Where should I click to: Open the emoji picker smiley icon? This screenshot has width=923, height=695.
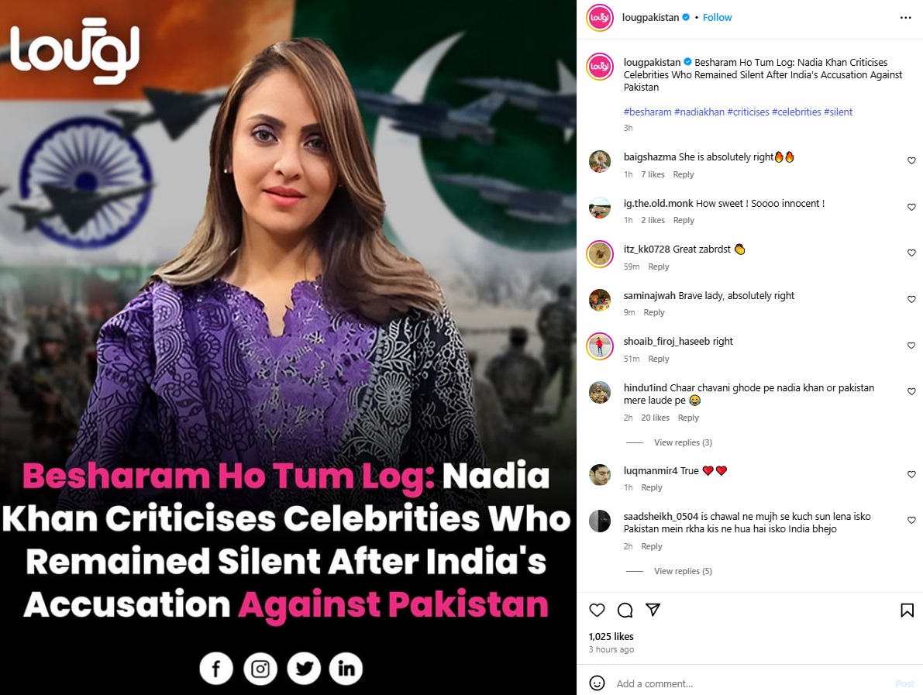click(x=597, y=683)
